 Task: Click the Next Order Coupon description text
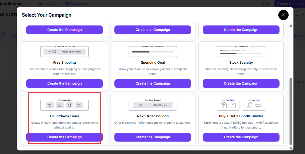tap(153, 123)
